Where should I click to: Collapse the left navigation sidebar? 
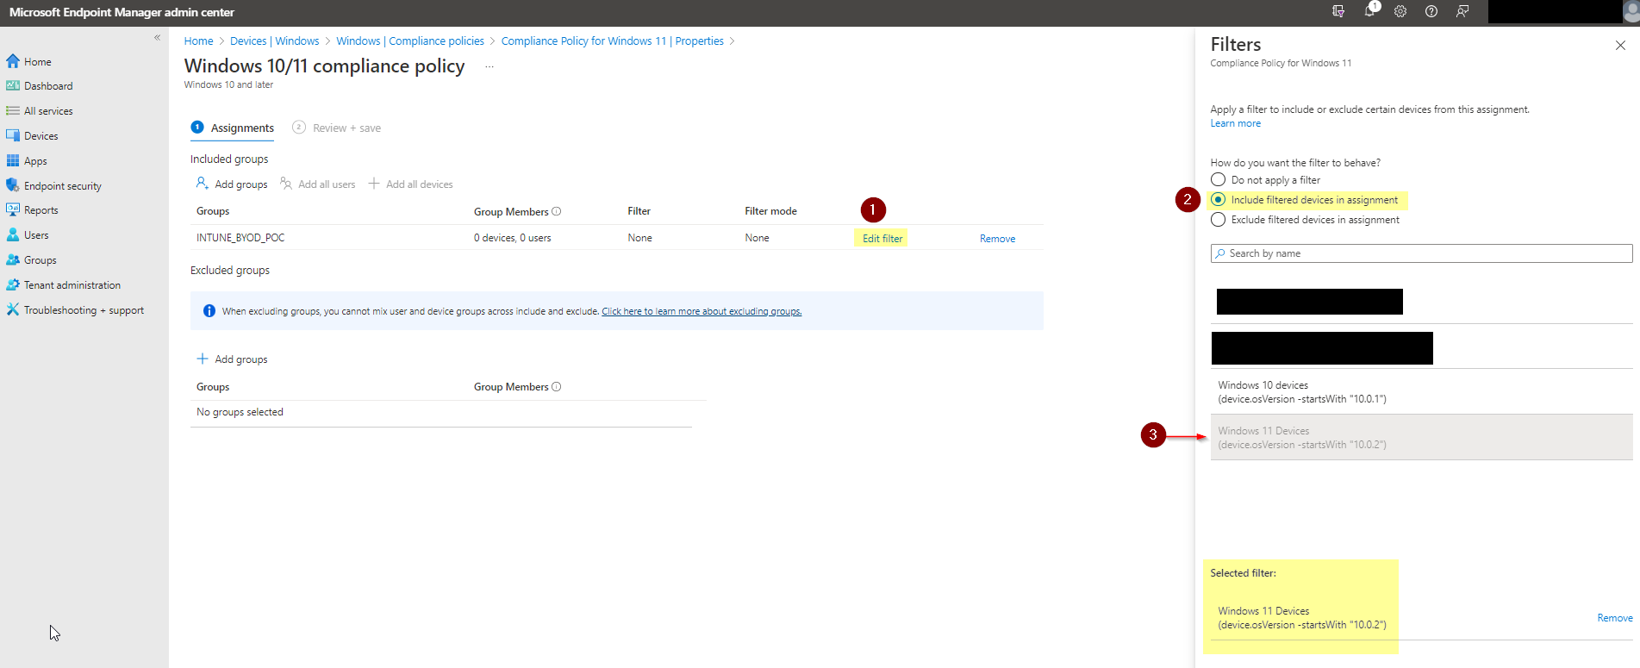click(x=157, y=37)
